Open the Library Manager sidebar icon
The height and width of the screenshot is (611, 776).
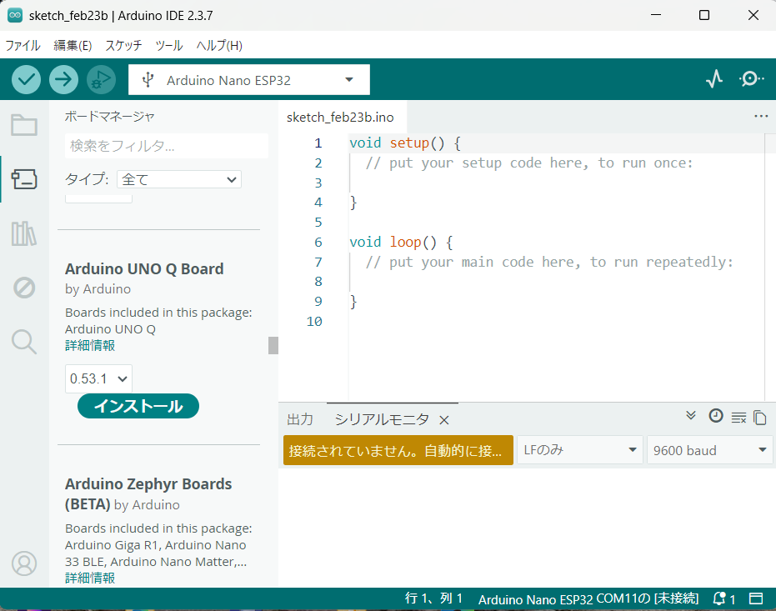coord(24,234)
